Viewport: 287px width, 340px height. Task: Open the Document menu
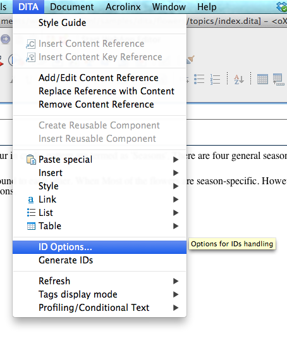pyautogui.click(x=71, y=7)
